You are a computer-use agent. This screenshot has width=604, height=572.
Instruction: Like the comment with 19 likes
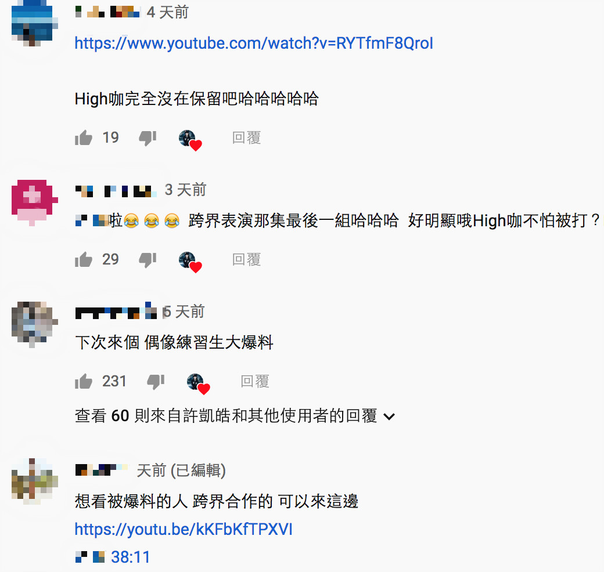click(x=84, y=137)
